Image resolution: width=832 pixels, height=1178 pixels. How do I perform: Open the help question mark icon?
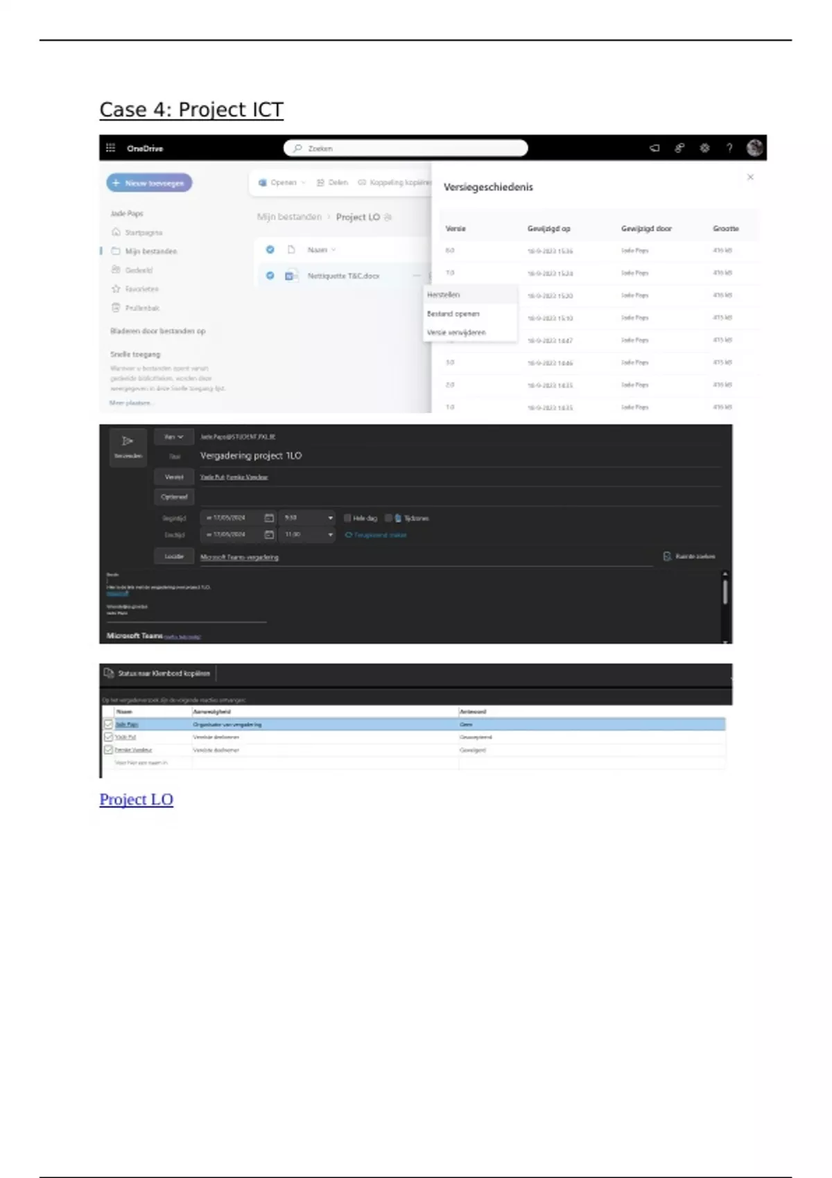point(729,148)
